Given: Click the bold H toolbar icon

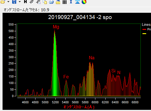Looking at the screenshot, I should 25,1.
